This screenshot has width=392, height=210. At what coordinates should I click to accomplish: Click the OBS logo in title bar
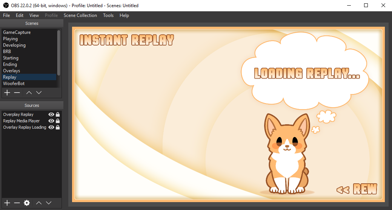6,6
